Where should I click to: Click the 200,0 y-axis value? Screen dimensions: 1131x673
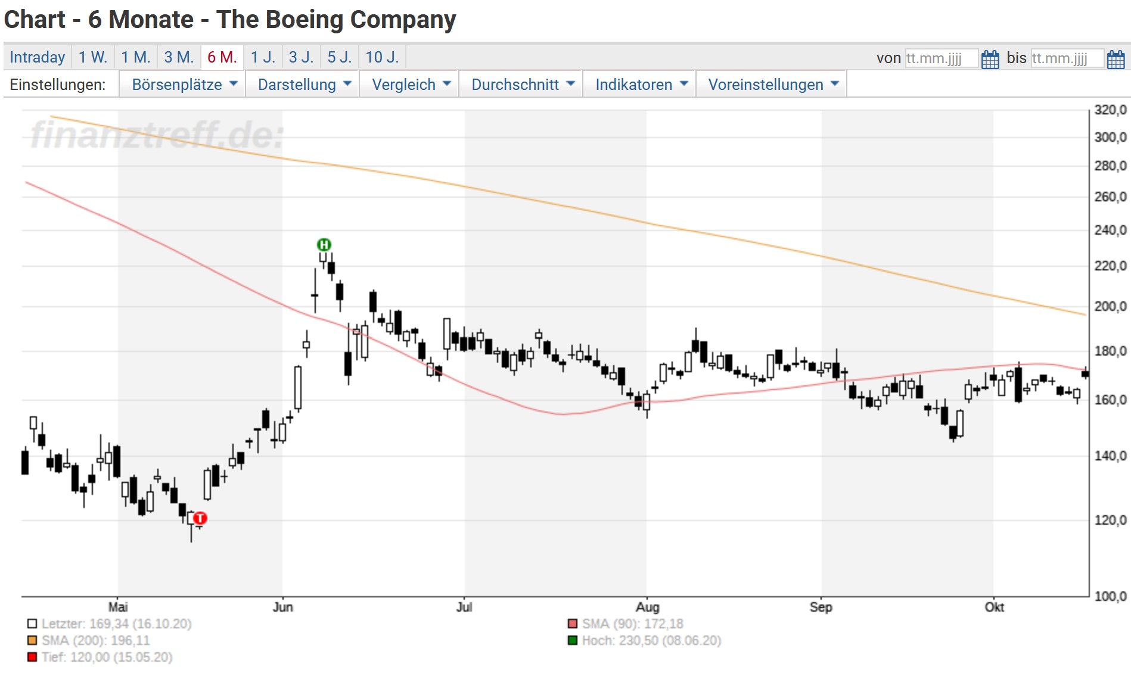tap(1111, 306)
